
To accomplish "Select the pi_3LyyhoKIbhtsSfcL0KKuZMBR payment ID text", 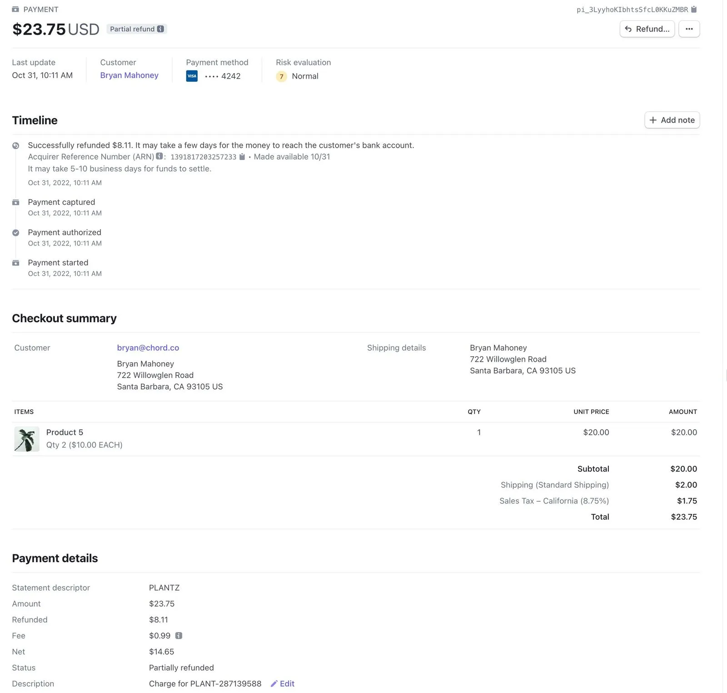I will click(632, 10).
